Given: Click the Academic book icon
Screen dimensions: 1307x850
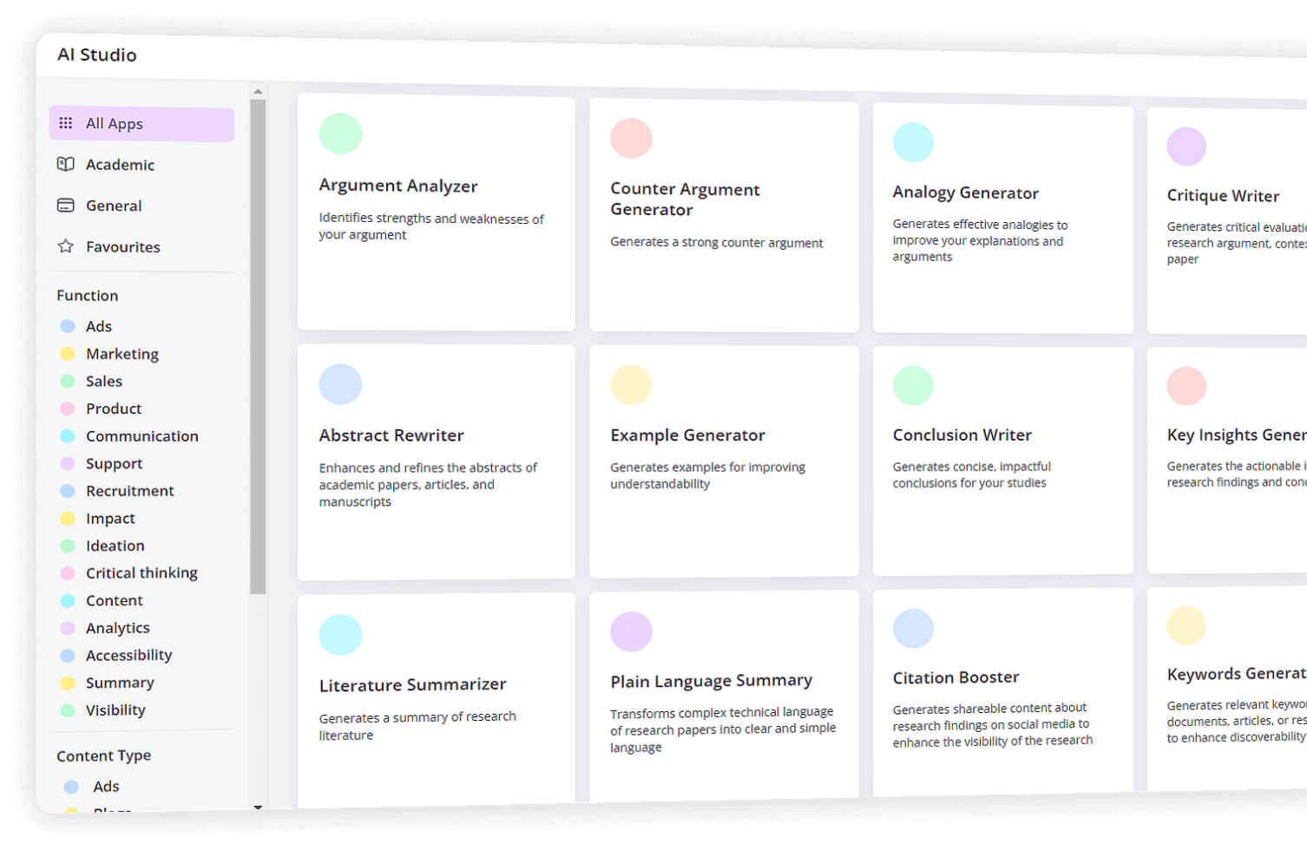Looking at the screenshot, I should click(66, 164).
